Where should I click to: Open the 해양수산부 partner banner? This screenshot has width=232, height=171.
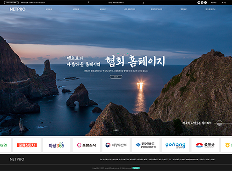pos(116,145)
